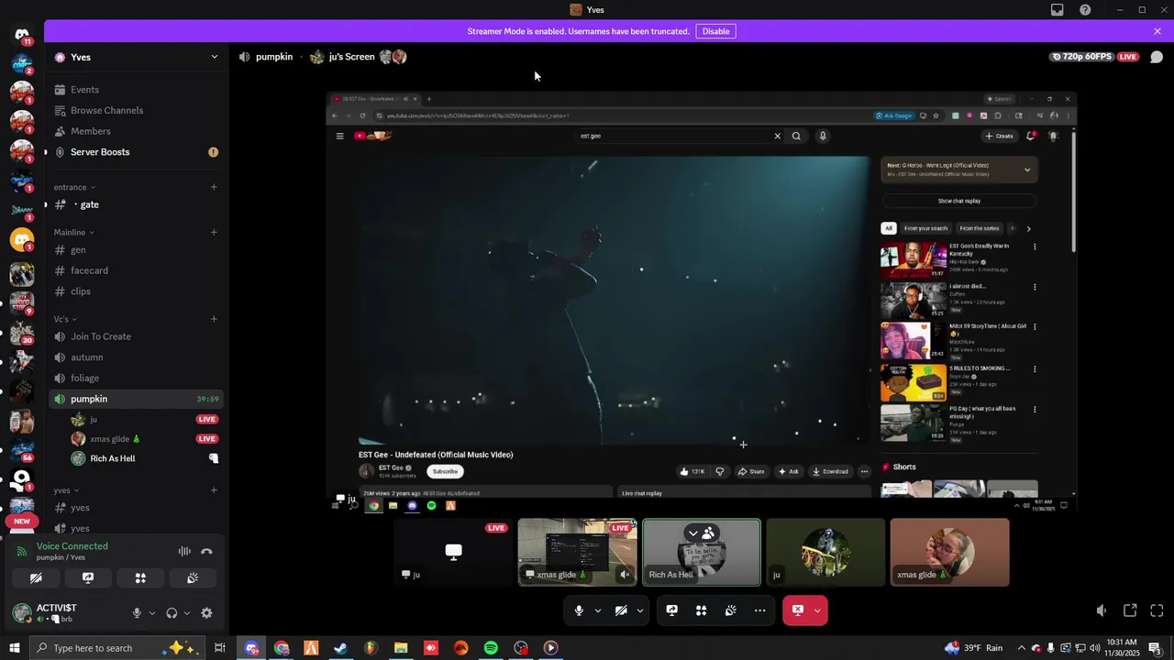
Task: Open User Settings gear
Action: (x=206, y=613)
